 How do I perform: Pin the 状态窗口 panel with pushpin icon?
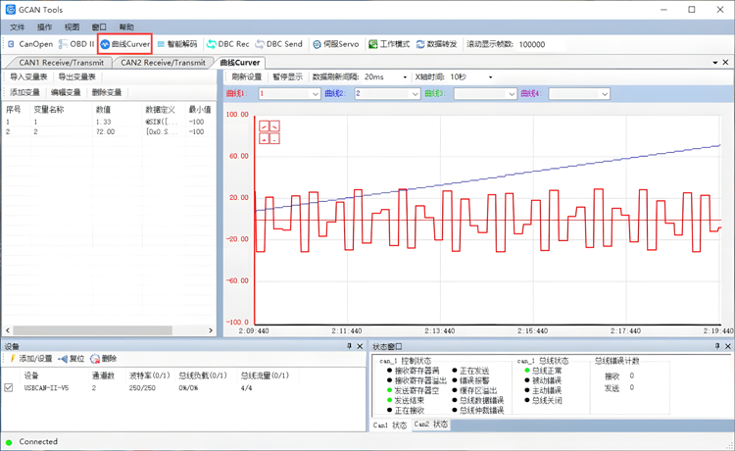tap(714, 346)
